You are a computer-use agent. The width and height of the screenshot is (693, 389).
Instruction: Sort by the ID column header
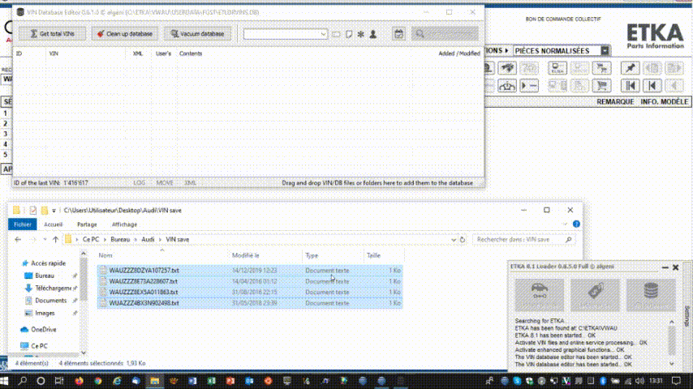(x=19, y=53)
